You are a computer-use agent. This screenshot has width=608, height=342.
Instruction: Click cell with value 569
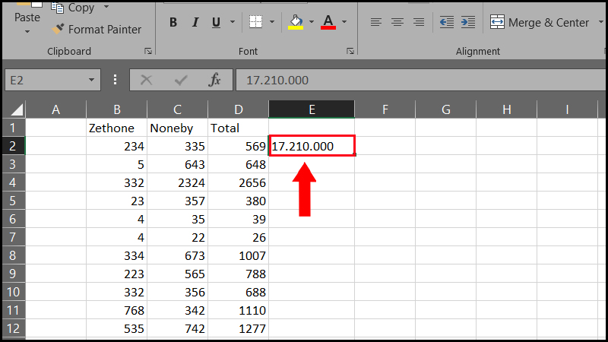(239, 146)
